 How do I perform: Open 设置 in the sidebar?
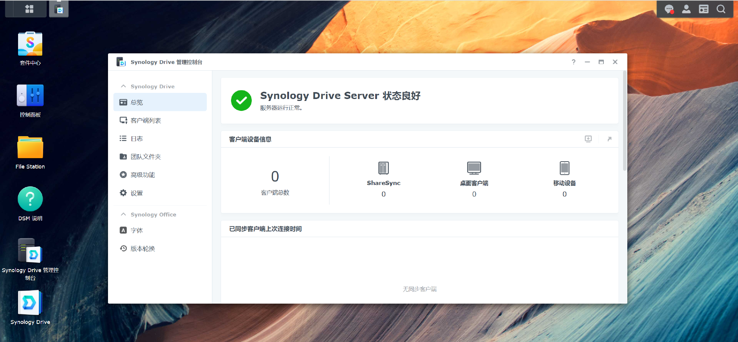(x=160, y=193)
